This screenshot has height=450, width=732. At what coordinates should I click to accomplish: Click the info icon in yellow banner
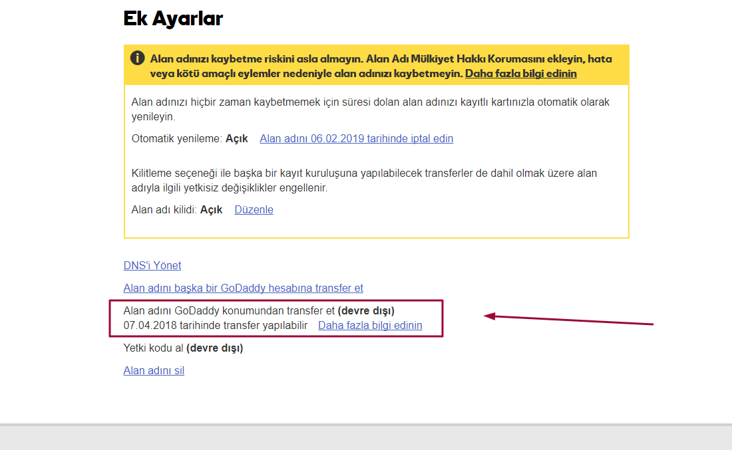(x=137, y=58)
